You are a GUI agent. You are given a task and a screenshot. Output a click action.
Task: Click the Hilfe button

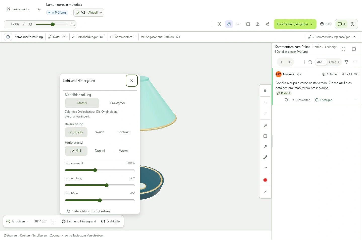[x=326, y=24]
